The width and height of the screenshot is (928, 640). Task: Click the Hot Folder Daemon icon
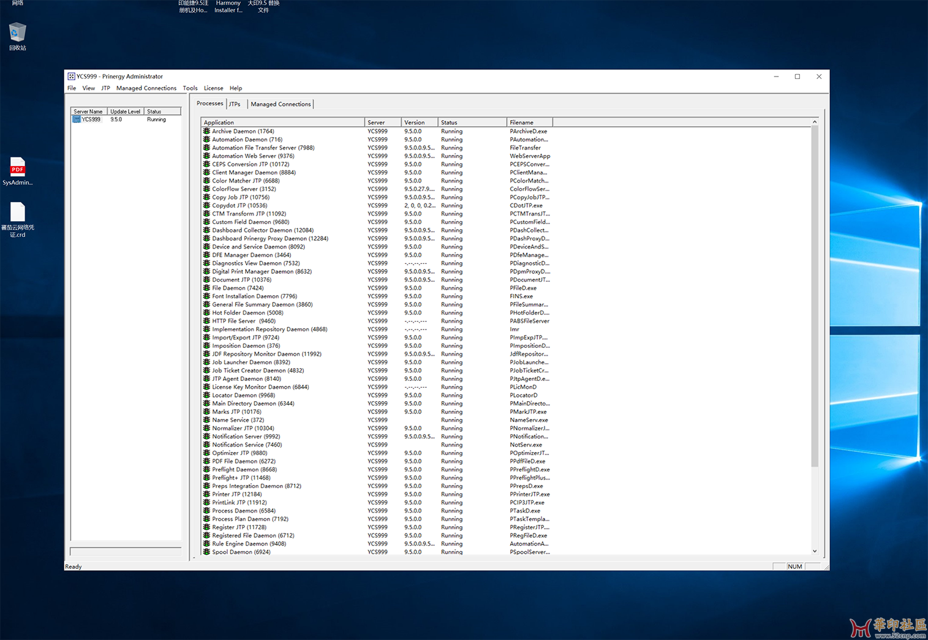pos(206,313)
